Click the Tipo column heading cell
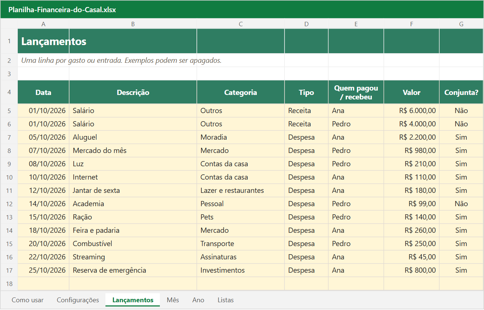Viewport: 484px width, 310px height. click(x=306, y=92)
